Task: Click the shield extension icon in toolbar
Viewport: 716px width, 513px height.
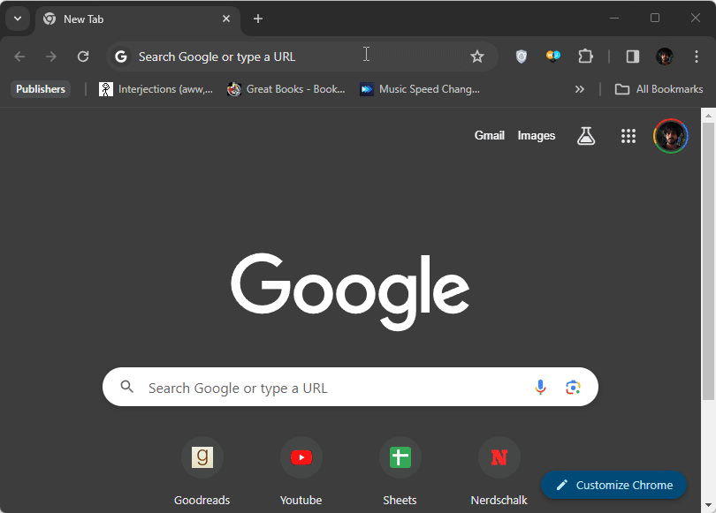Action: coord(522,57)
